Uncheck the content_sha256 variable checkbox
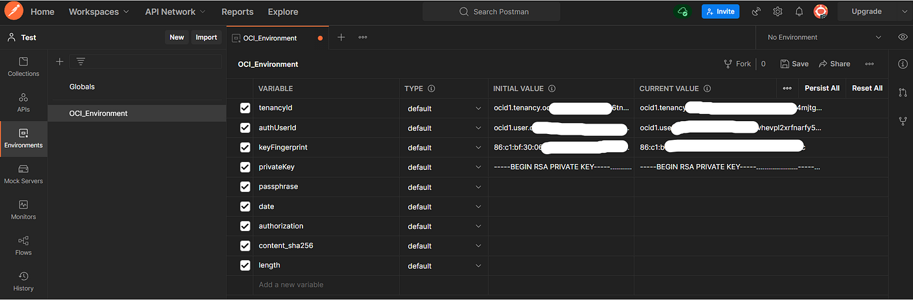Viewport: 913px width, 300px height. tap(245, 245)
